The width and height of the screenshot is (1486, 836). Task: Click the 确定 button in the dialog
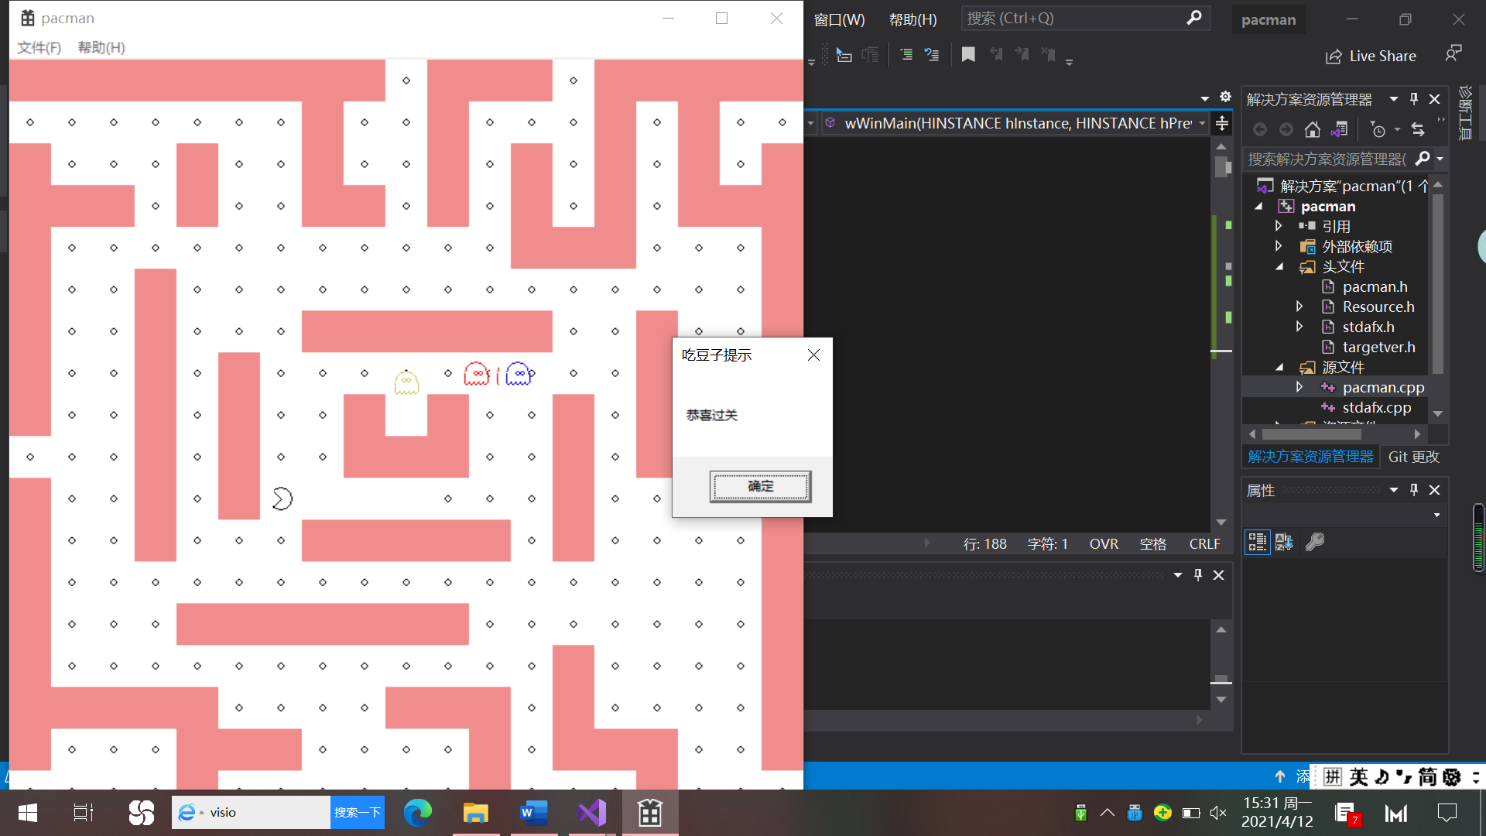(x=760, y=486)
